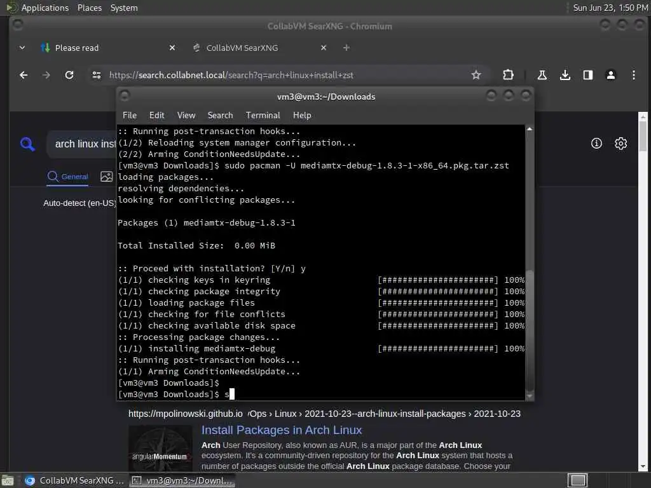Click "Proceed with installation? [Y/n] y" line
The width and height of the screenshot is (651, 488).
(212, 269)
